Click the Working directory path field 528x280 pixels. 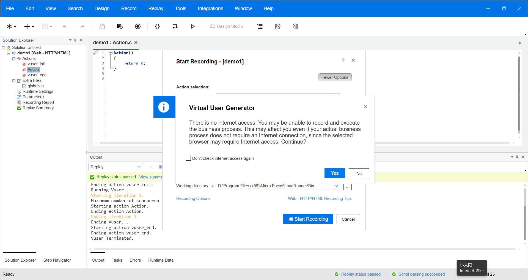point(274,186)
